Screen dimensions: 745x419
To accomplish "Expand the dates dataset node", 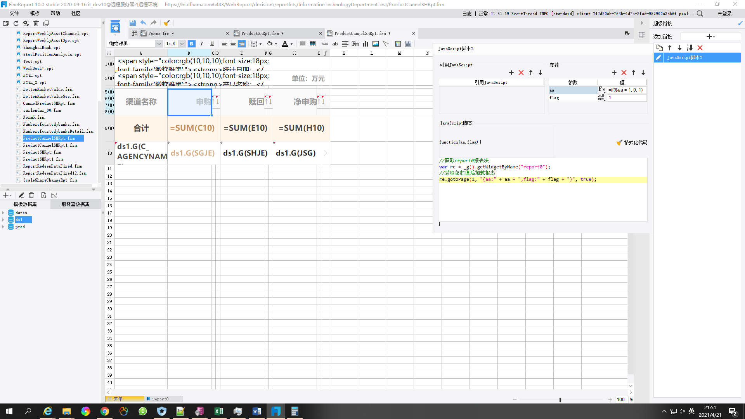I will coord(3,213).
